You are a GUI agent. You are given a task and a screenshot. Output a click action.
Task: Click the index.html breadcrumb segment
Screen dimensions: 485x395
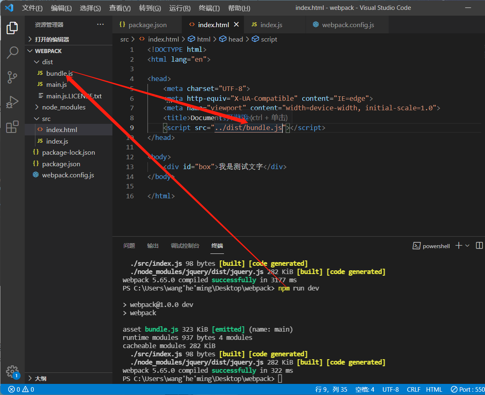coord(159,39)
